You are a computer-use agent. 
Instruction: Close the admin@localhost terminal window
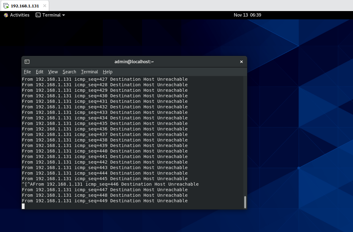(241, 62)
